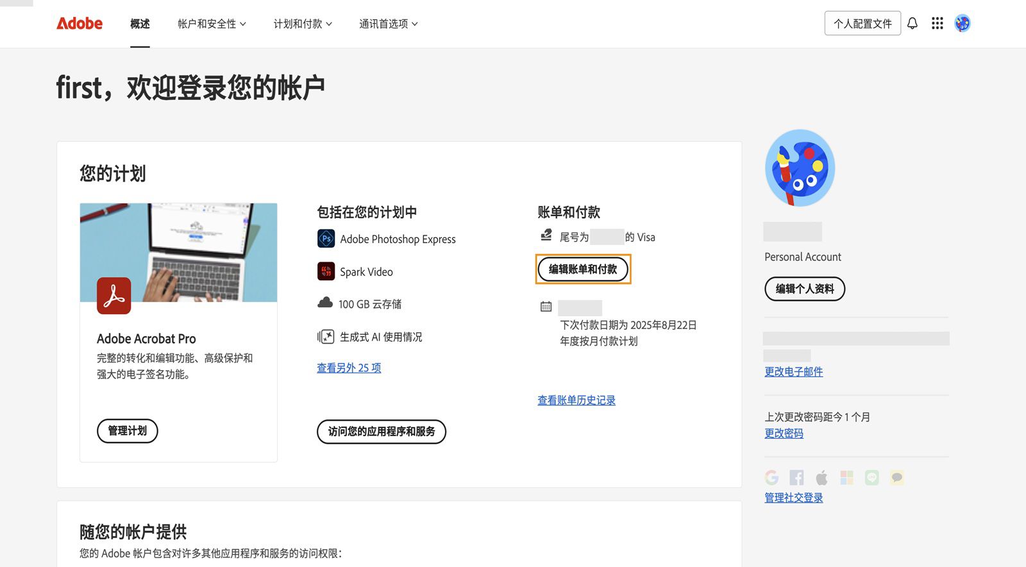Click the 生成式 AI 使用情况 text
The height and width of the screenshot is (567, 1026).
[x=381, y=337]
